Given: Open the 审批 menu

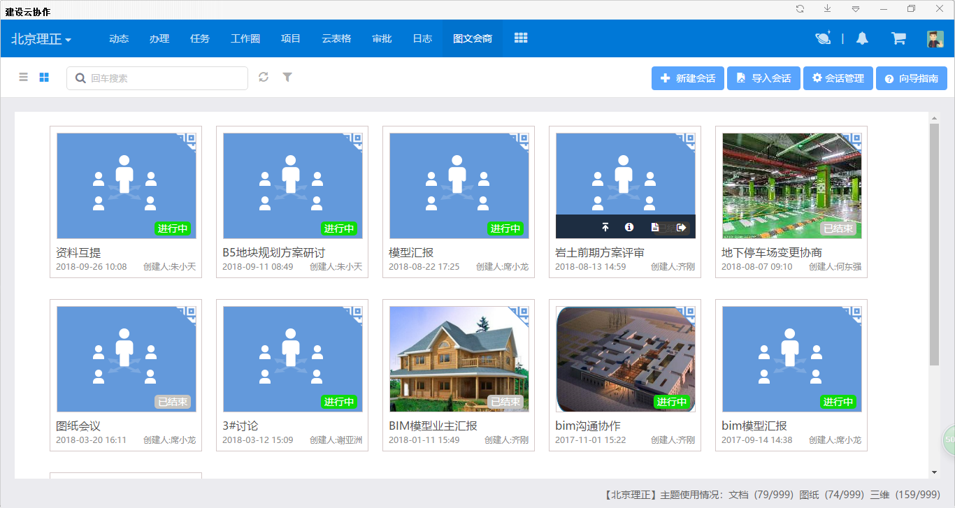Looking at the screenshot, I should point(382,38).
